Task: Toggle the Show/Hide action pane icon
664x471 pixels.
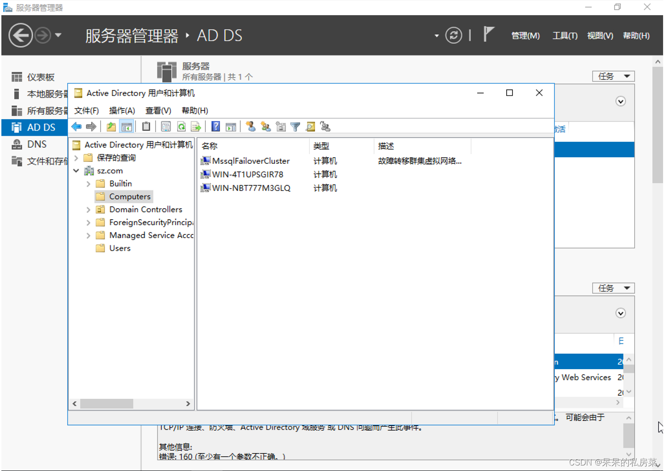Action: point(231,127)
